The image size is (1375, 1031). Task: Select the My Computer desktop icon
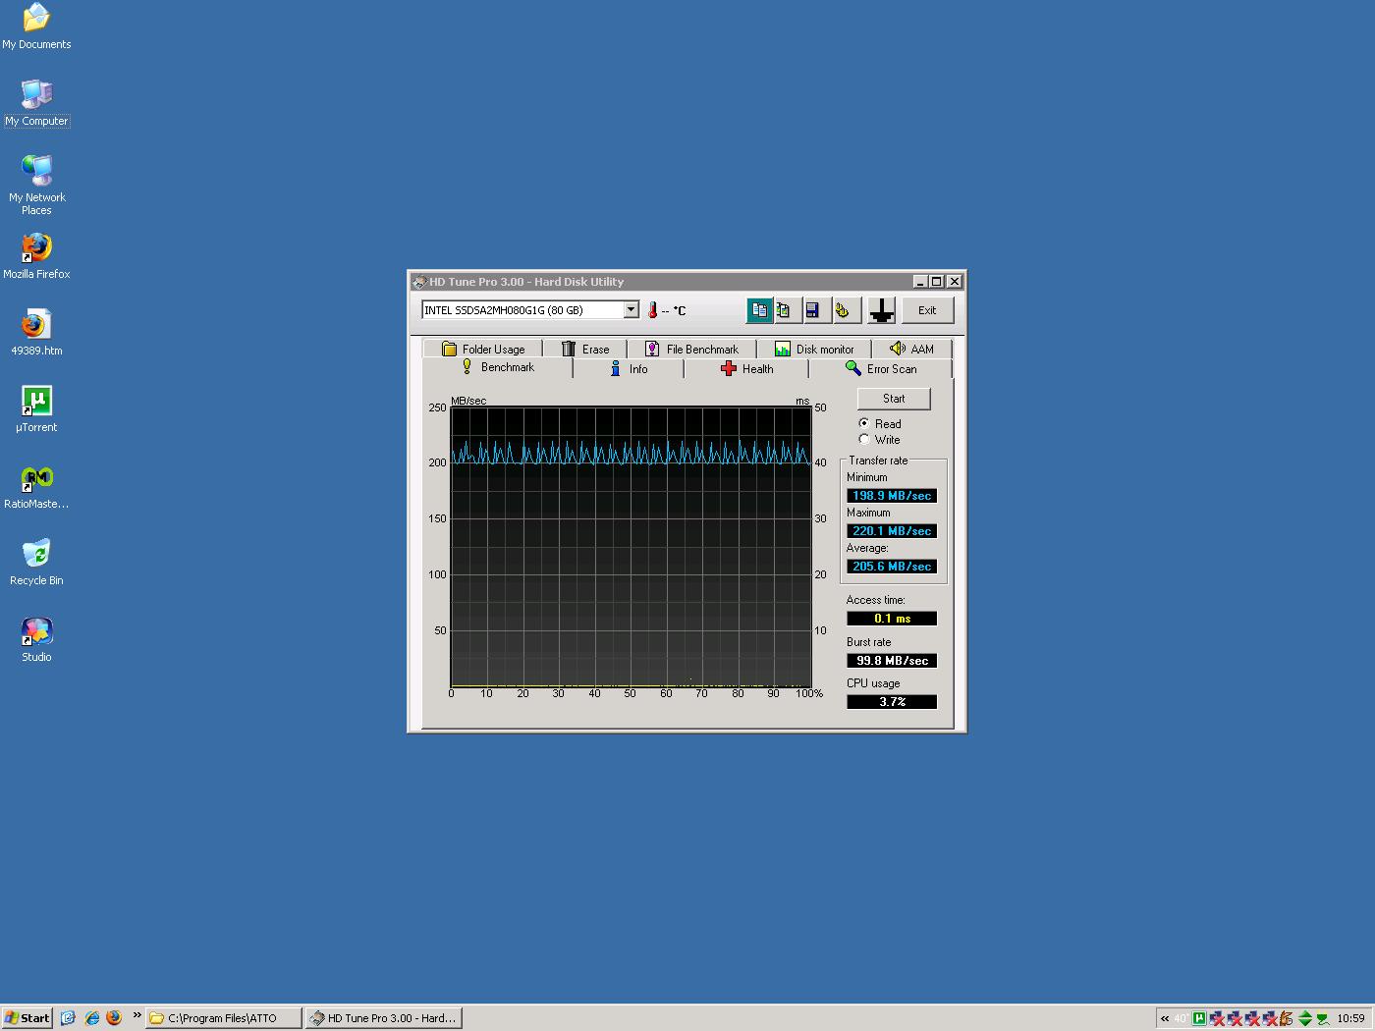36,103
